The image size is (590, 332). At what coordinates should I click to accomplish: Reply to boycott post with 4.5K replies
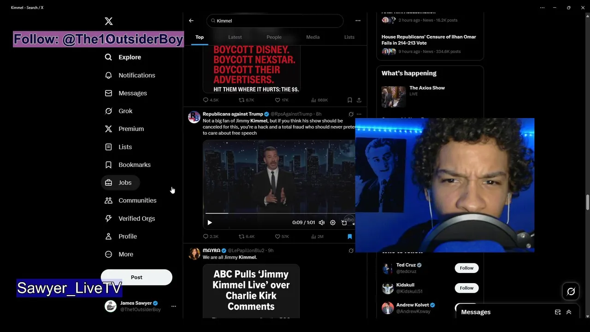(211, 100)
